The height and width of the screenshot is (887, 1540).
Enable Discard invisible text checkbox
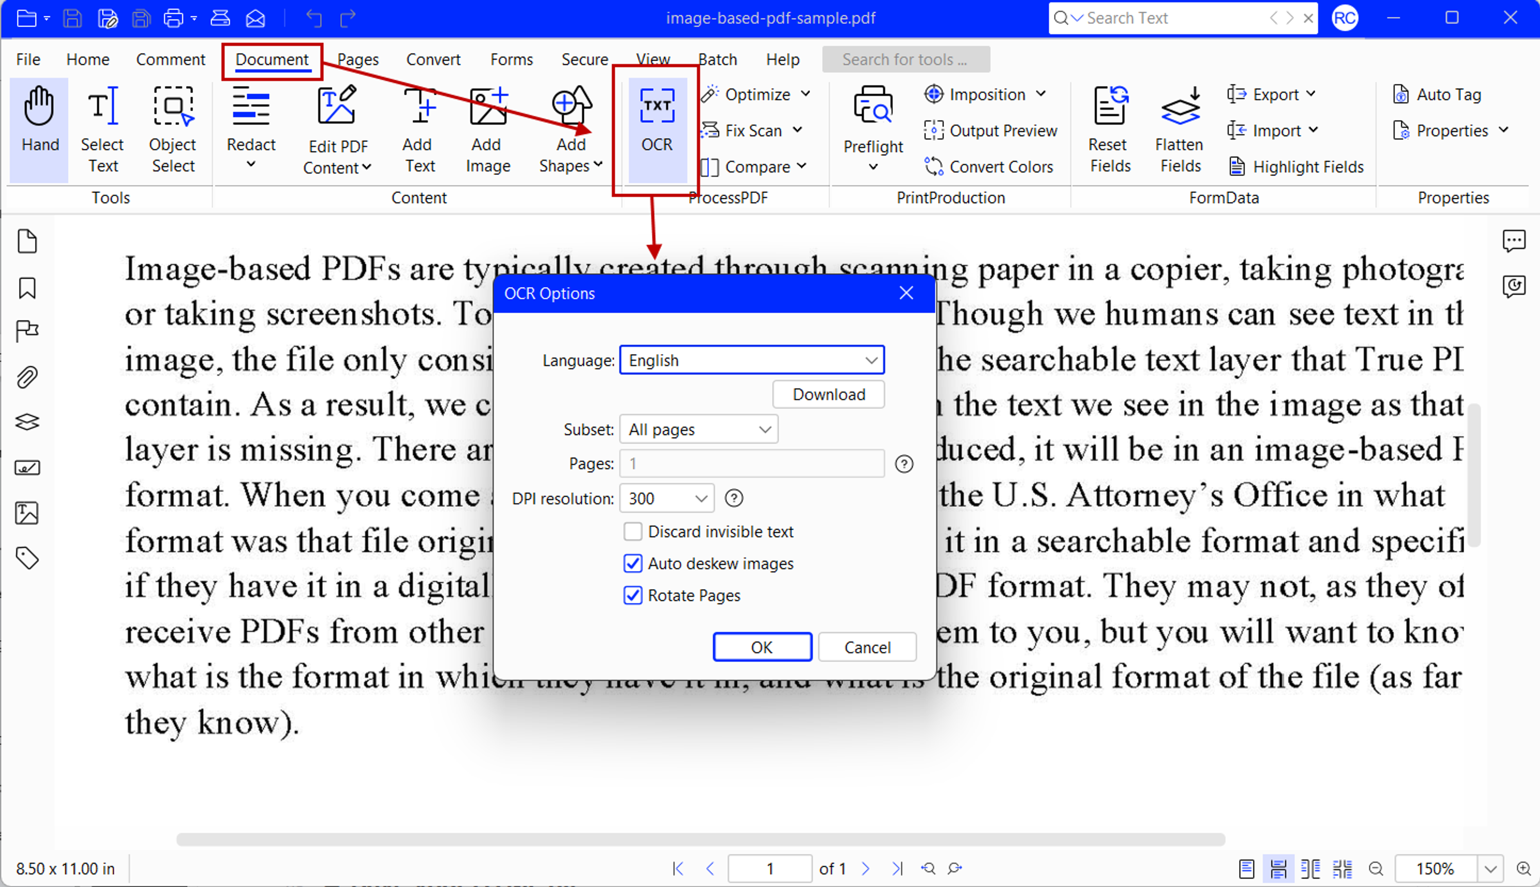[633, 532]
